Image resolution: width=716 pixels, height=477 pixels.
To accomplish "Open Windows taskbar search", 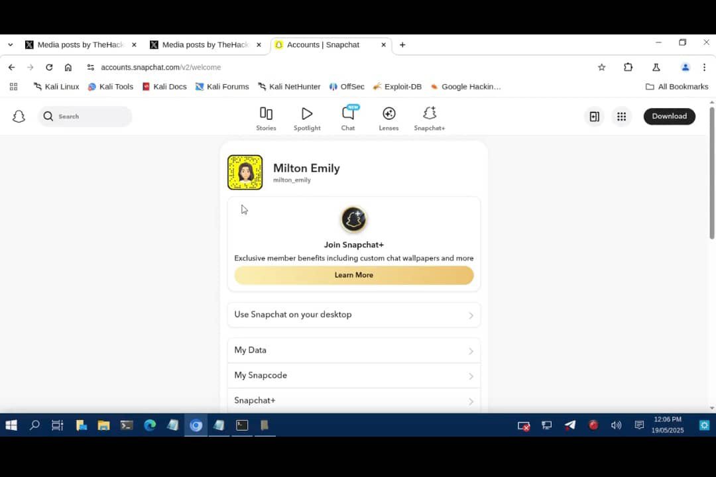I will tap(34, 425).
